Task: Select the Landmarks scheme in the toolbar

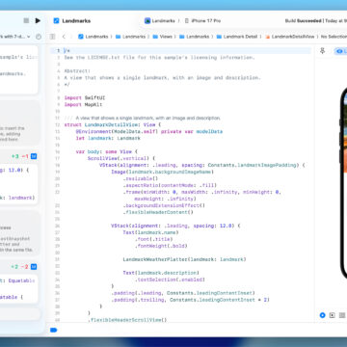Action: tap(160, 21)
